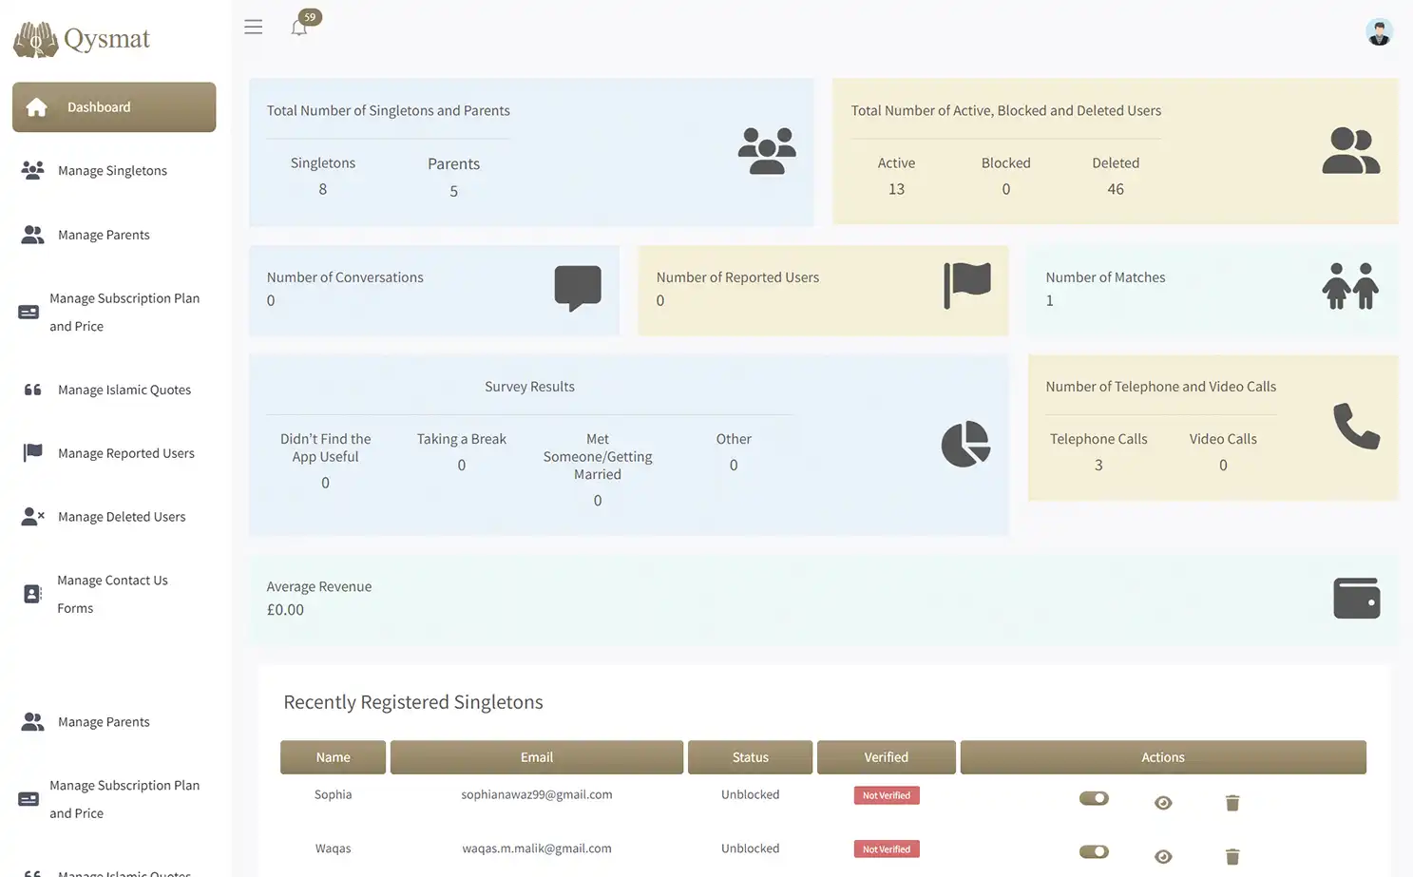This screenshot has height=877, width=1413.
Task: Toggle the block switch for Sophia
Action: (1094, 798)
